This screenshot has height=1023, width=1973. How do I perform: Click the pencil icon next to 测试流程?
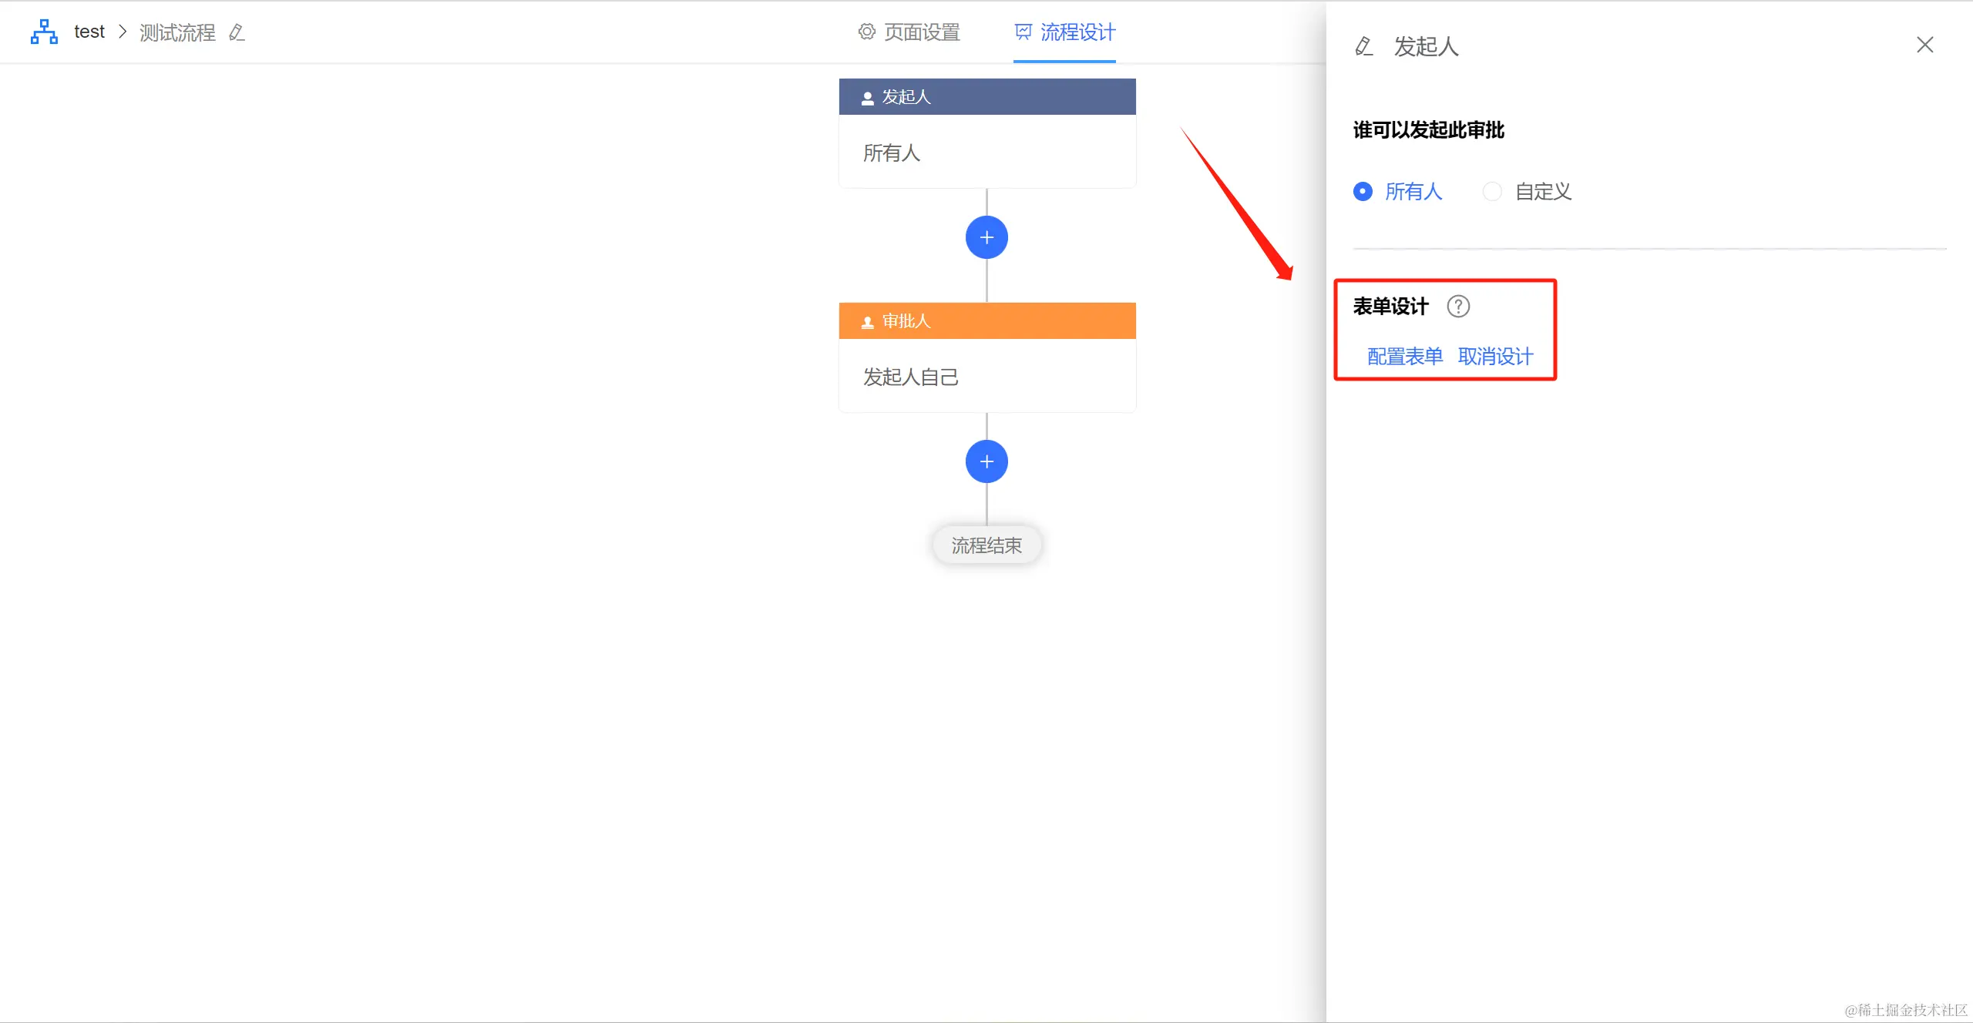[237, 32]
